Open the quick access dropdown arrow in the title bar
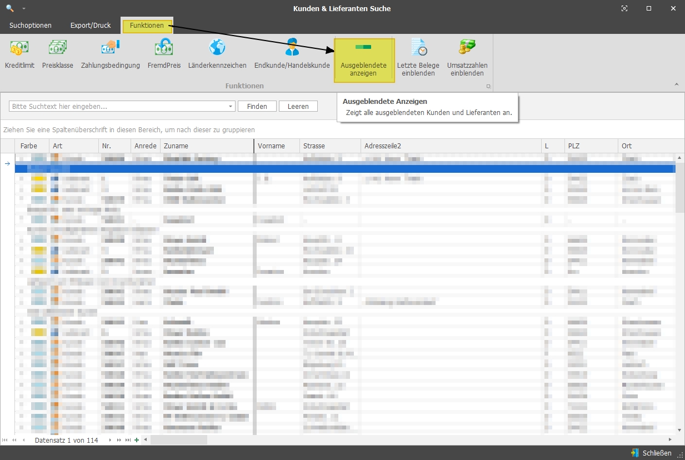This screenshot has width=685, height=460. point(24,9)
